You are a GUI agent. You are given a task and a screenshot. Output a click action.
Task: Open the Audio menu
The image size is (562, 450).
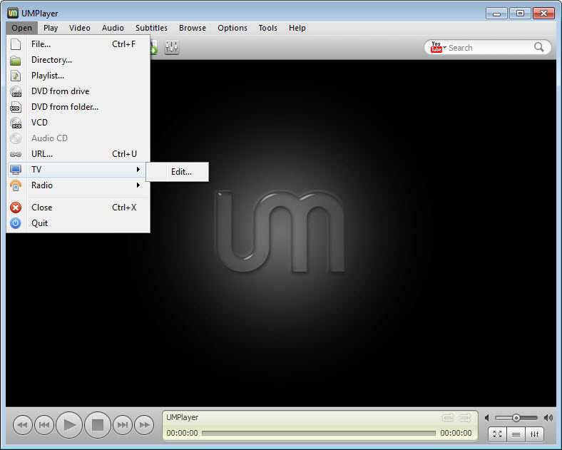tap(113, 28)
